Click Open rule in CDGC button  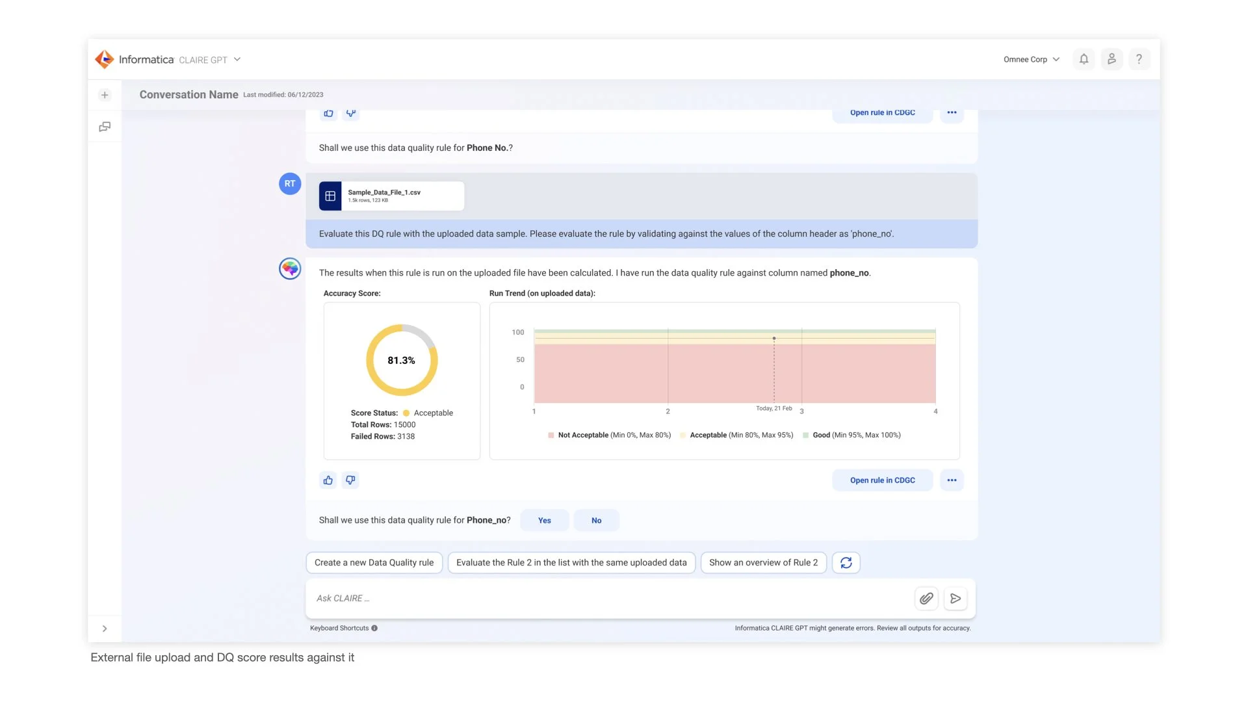tap(882, 480)
